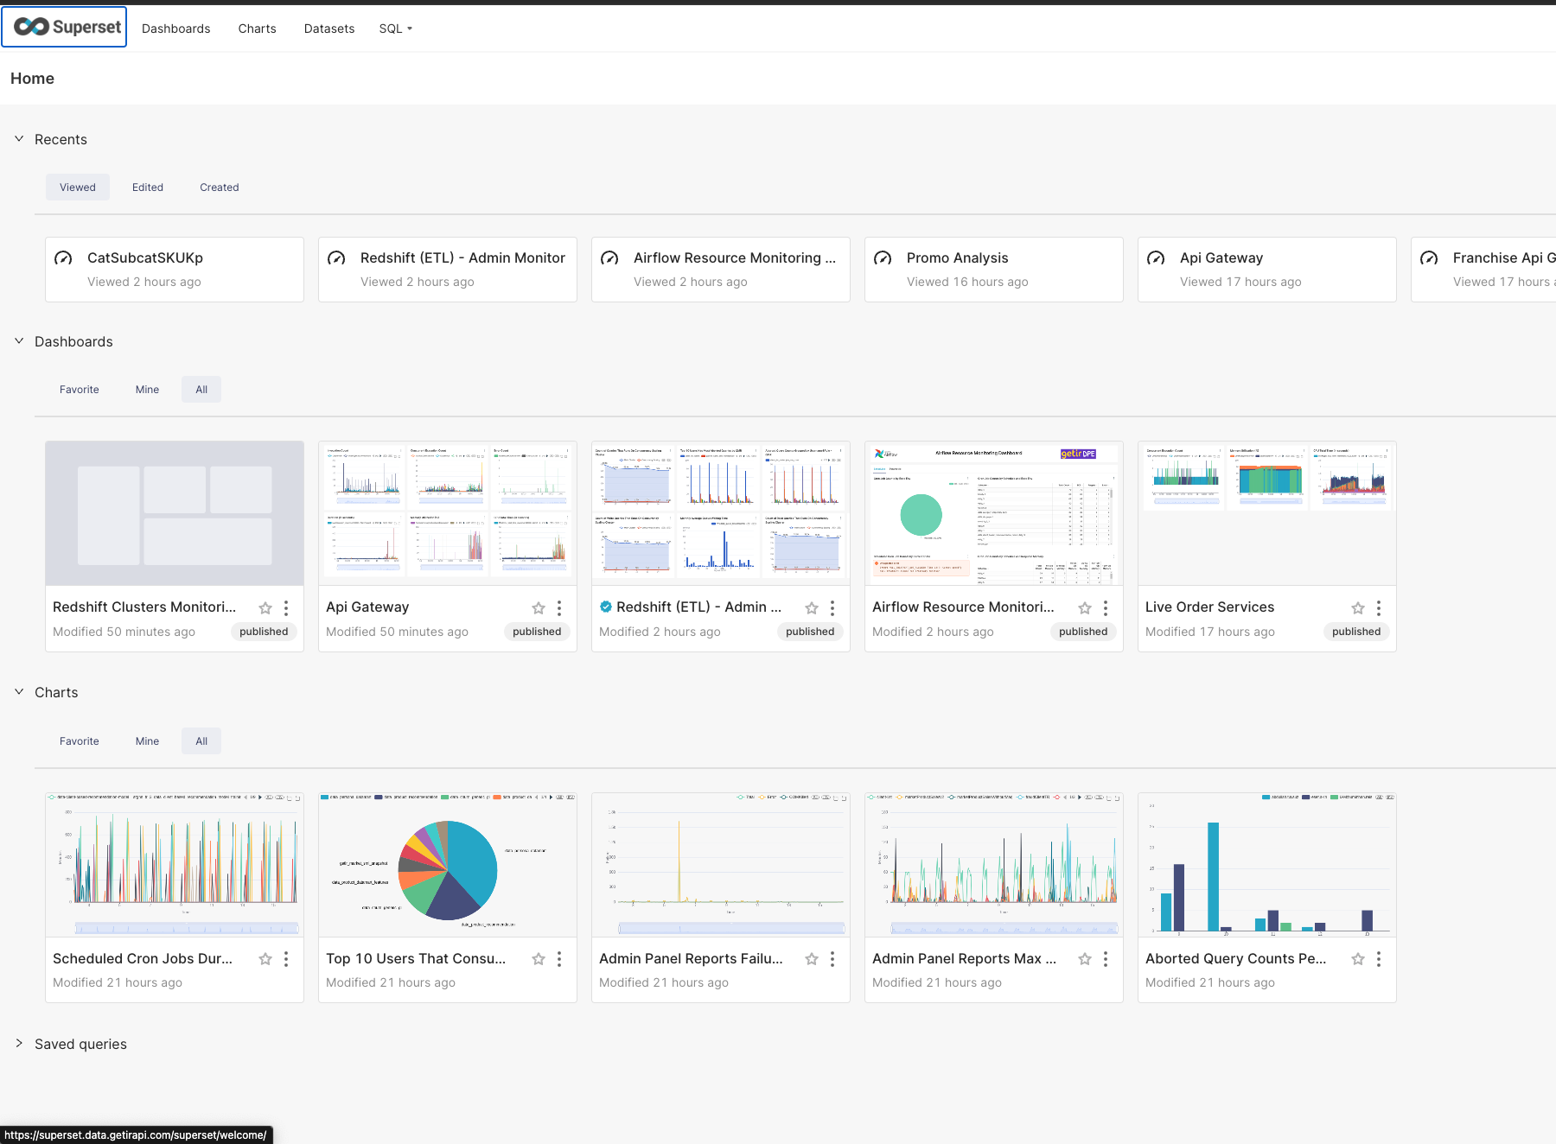This screenshot has width=1556, height=1144.
Task: Favorite the Aborted Query Counts chart
Action: (1358, 959)
